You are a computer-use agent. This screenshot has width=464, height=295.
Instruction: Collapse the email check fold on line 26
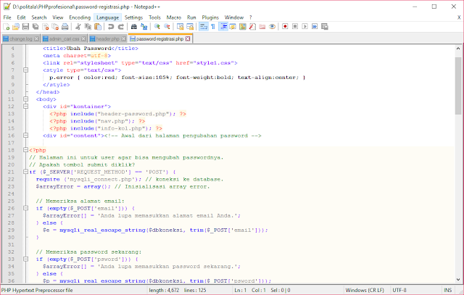pyautogui.click(x=26, y=208)
